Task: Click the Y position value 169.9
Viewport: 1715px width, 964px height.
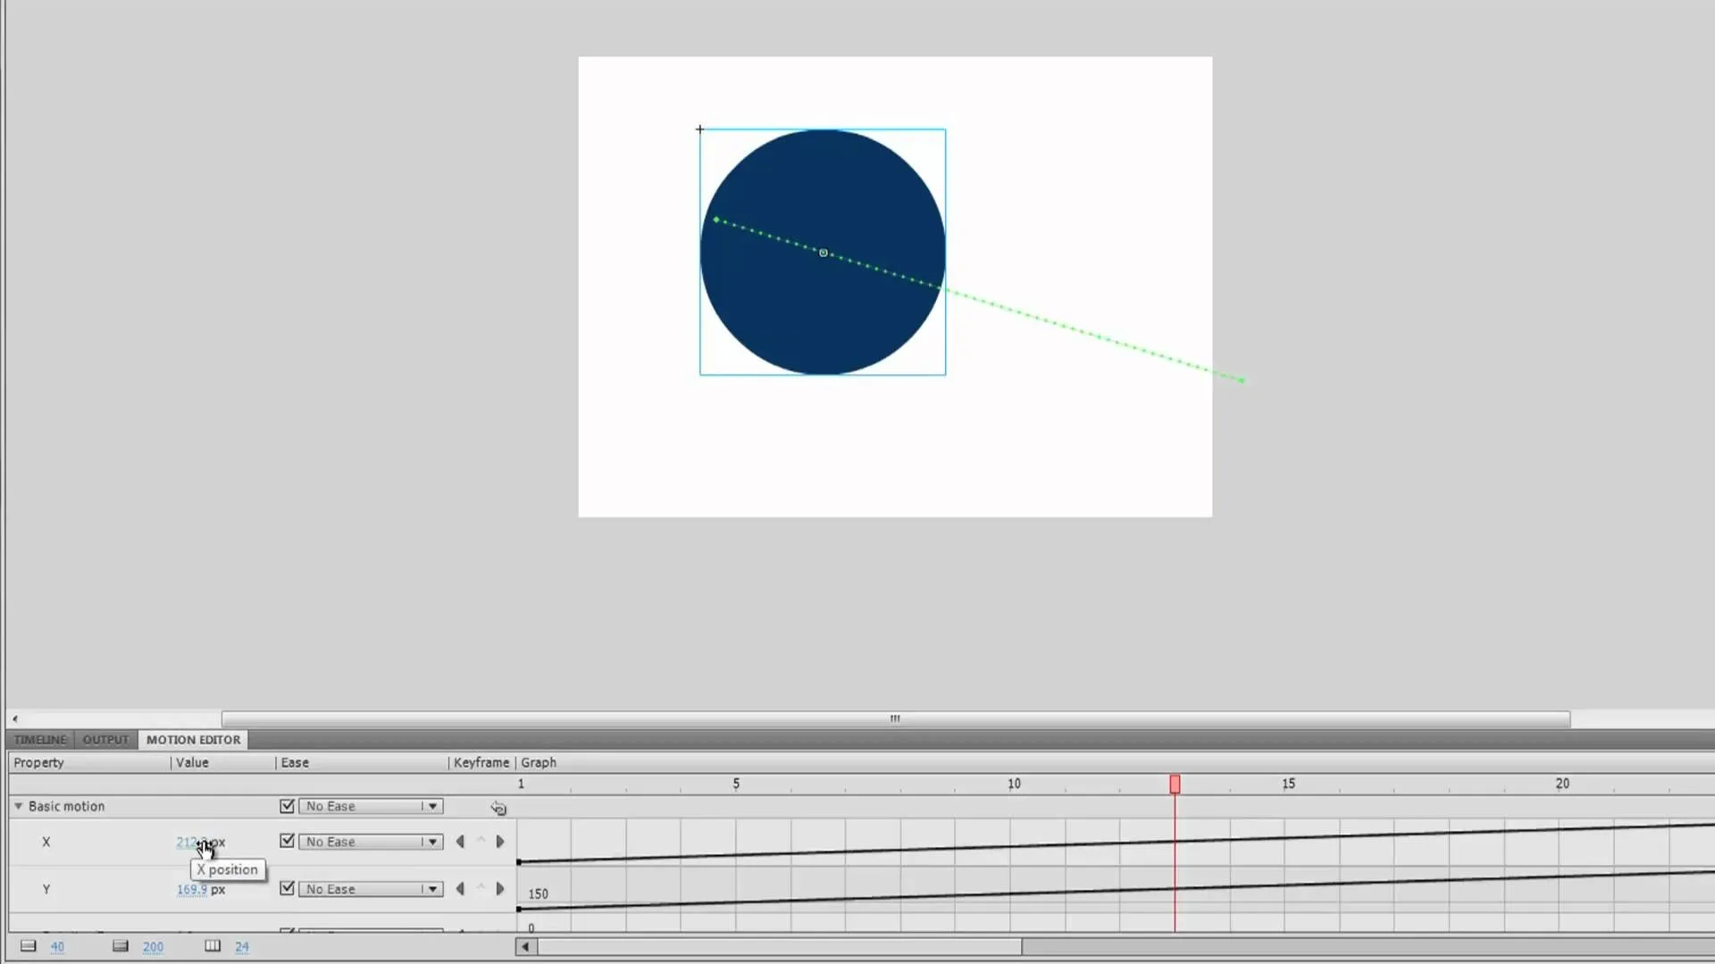Action: (x=192, y=889)
